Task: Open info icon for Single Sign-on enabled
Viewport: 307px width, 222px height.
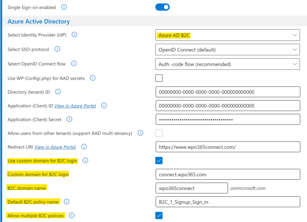Action: pos(64,7)
